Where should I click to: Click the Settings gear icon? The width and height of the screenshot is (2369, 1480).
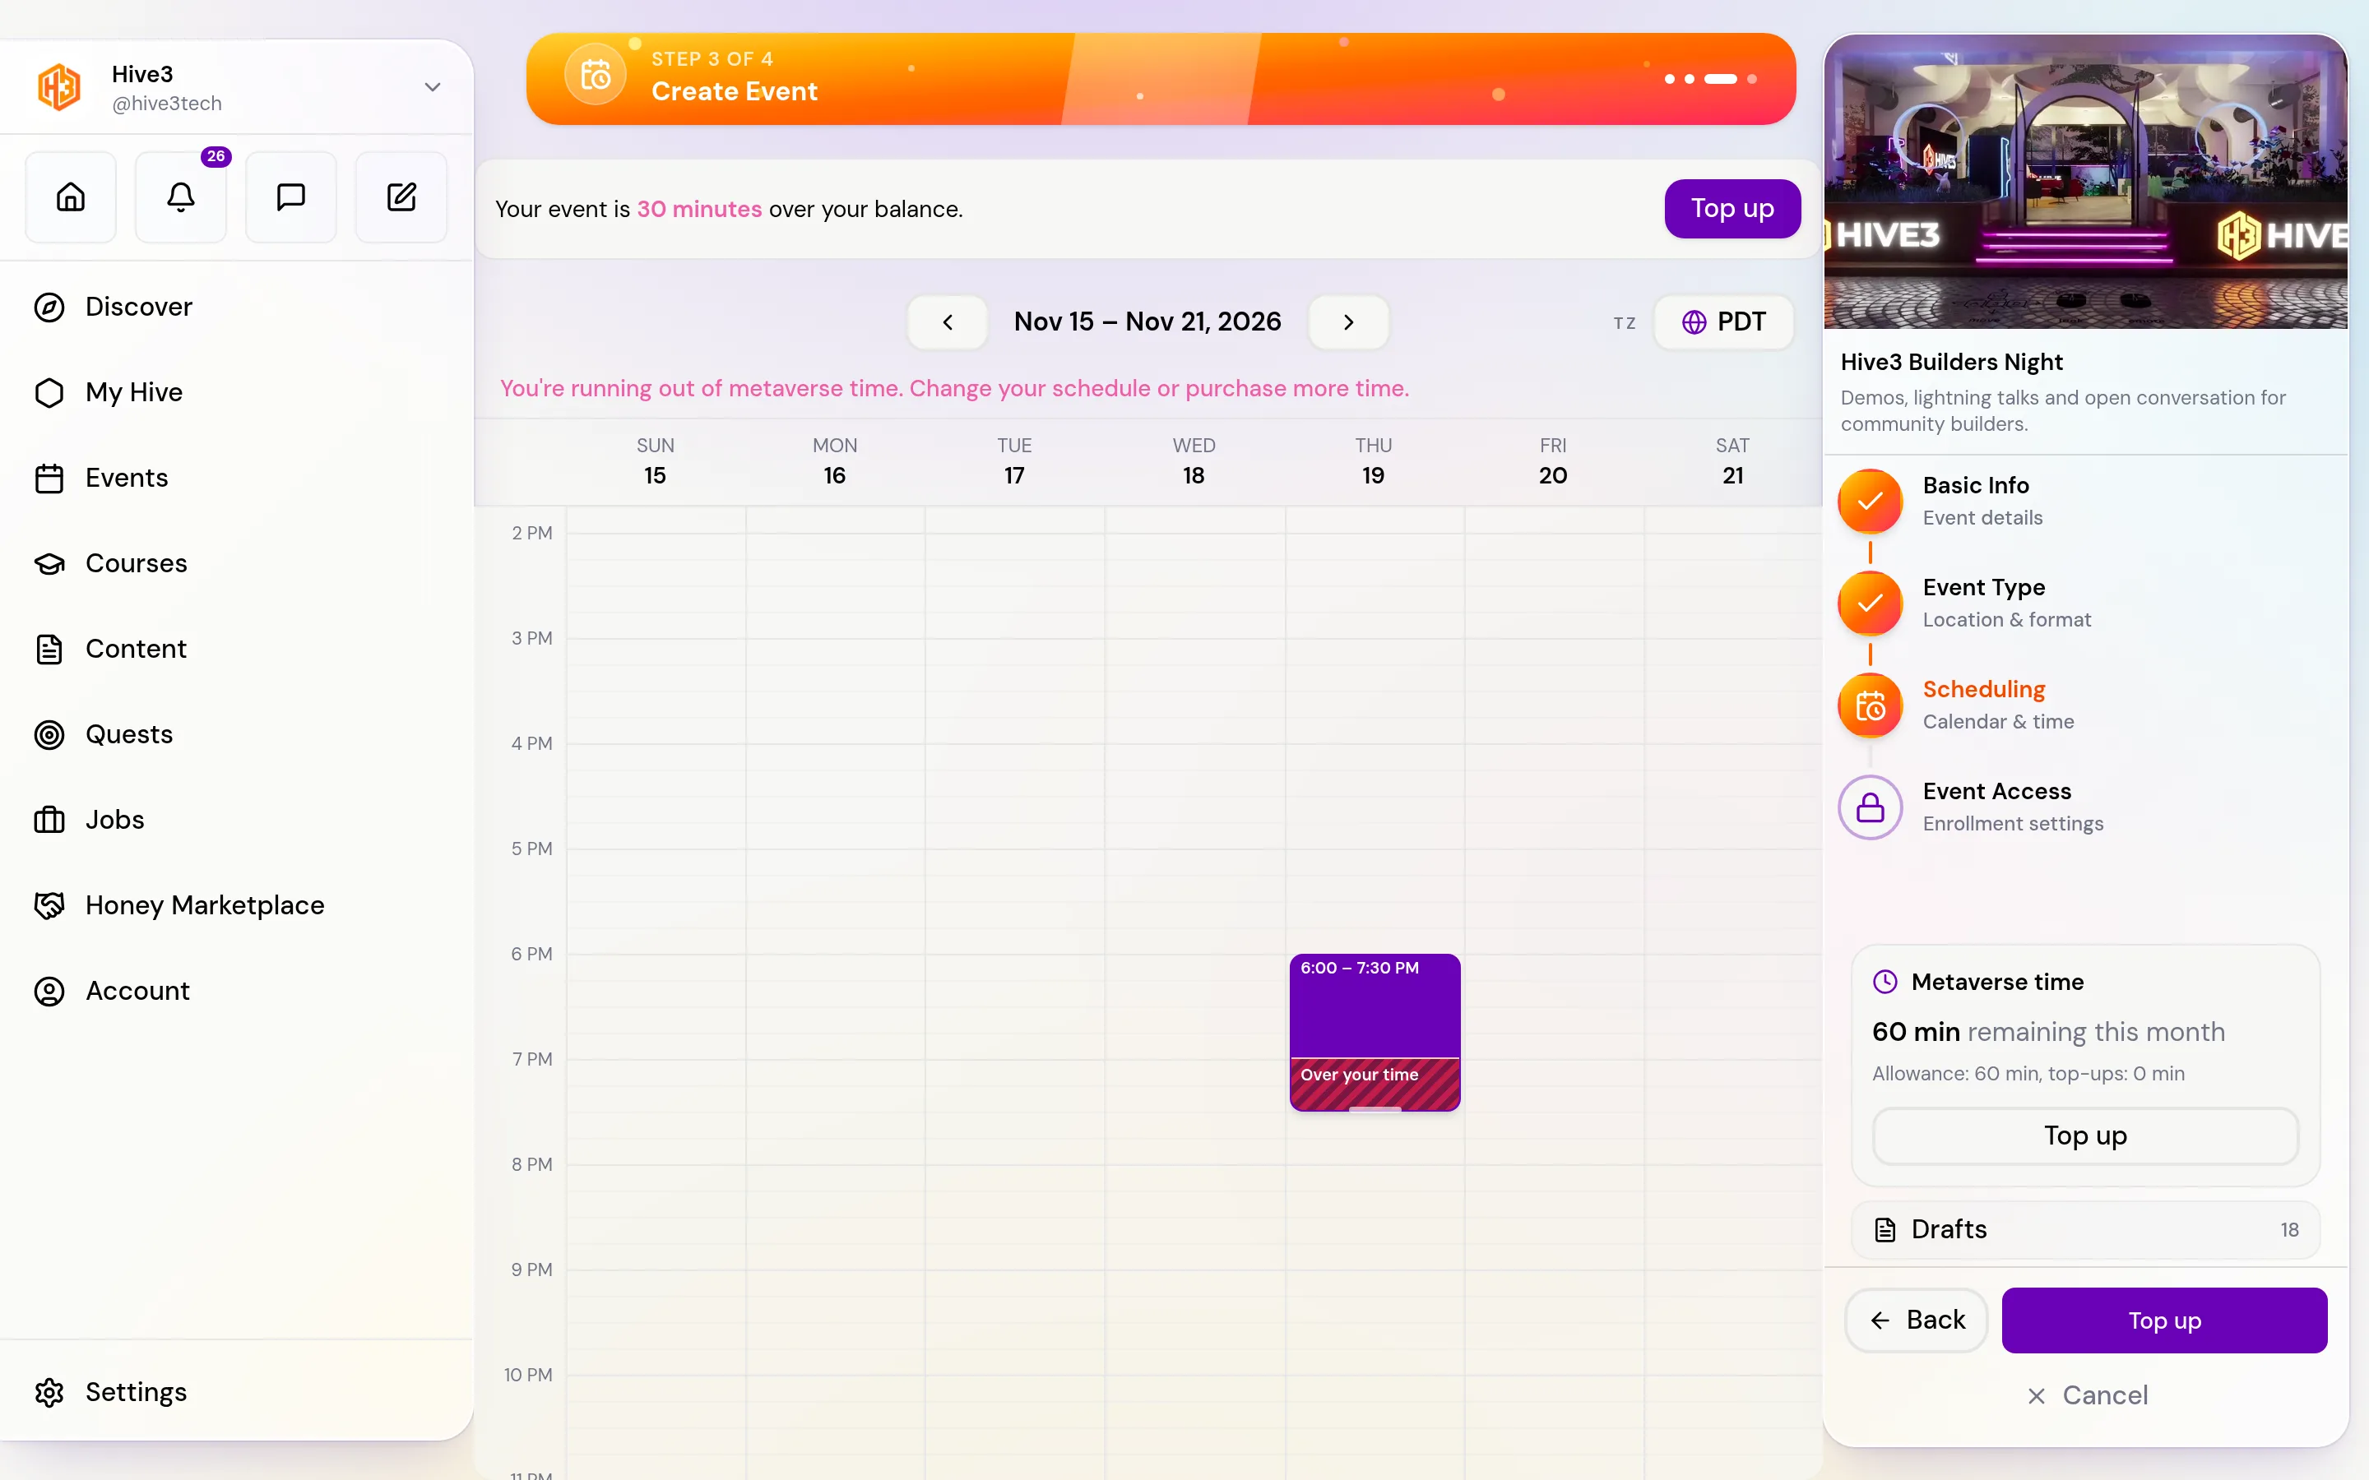pos(49,1392)
